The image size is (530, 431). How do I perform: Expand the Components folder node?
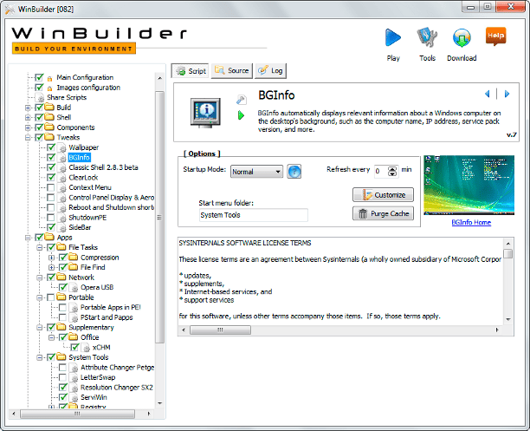(x=28, y=127)
